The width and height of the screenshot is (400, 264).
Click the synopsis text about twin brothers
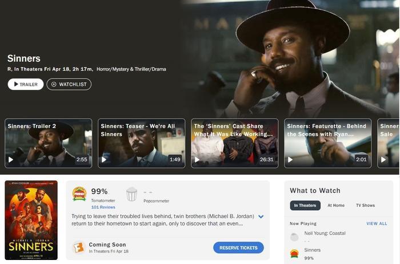163,220
